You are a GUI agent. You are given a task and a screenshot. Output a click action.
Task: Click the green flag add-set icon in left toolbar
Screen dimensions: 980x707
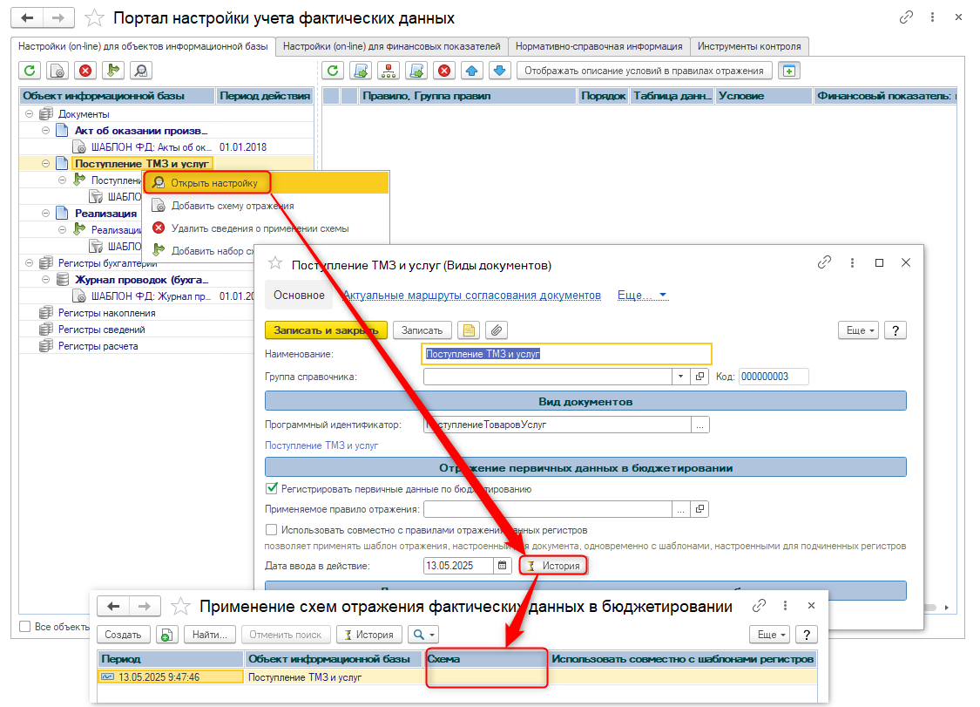113,71
